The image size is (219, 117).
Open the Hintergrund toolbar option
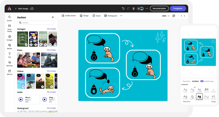tap(111, 16)
